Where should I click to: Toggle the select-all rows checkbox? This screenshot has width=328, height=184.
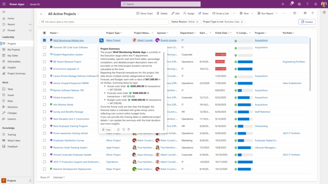[x=44, y=33]
